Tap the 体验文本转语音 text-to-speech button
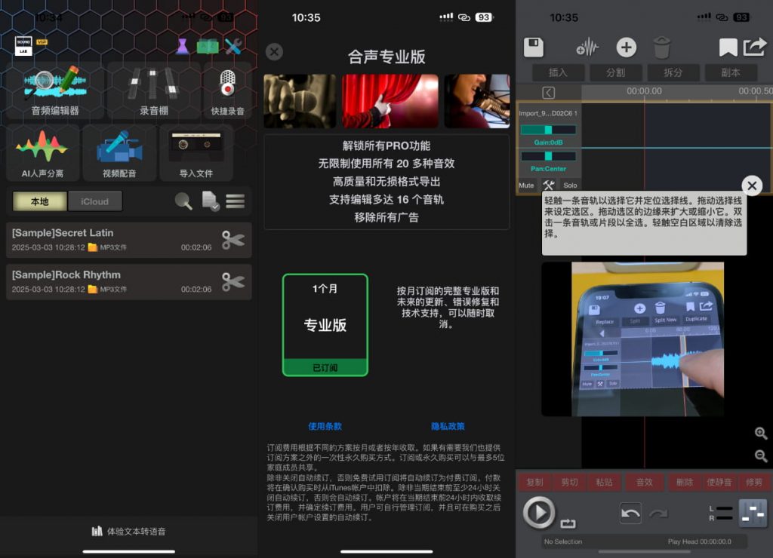Viewport: 773px width, 558px height. pyautogui.click(x=128, y=531)
